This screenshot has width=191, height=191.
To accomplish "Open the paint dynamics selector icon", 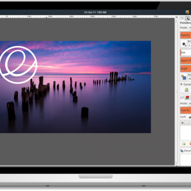I will pyautogui.click(x=184, y=77).
